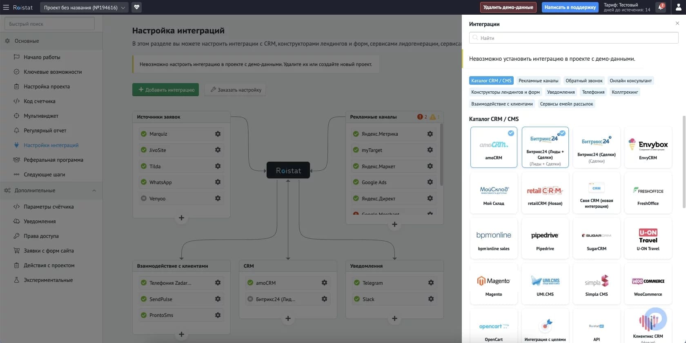Select the Каталог CRM / CMS category tab
The image size is (686, 343).
point(491,81)
